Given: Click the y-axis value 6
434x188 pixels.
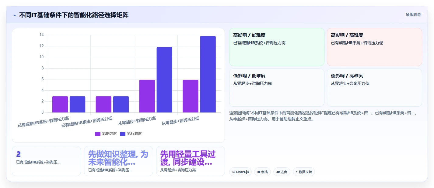Looking at the screenshot, I should click(43, 79).
